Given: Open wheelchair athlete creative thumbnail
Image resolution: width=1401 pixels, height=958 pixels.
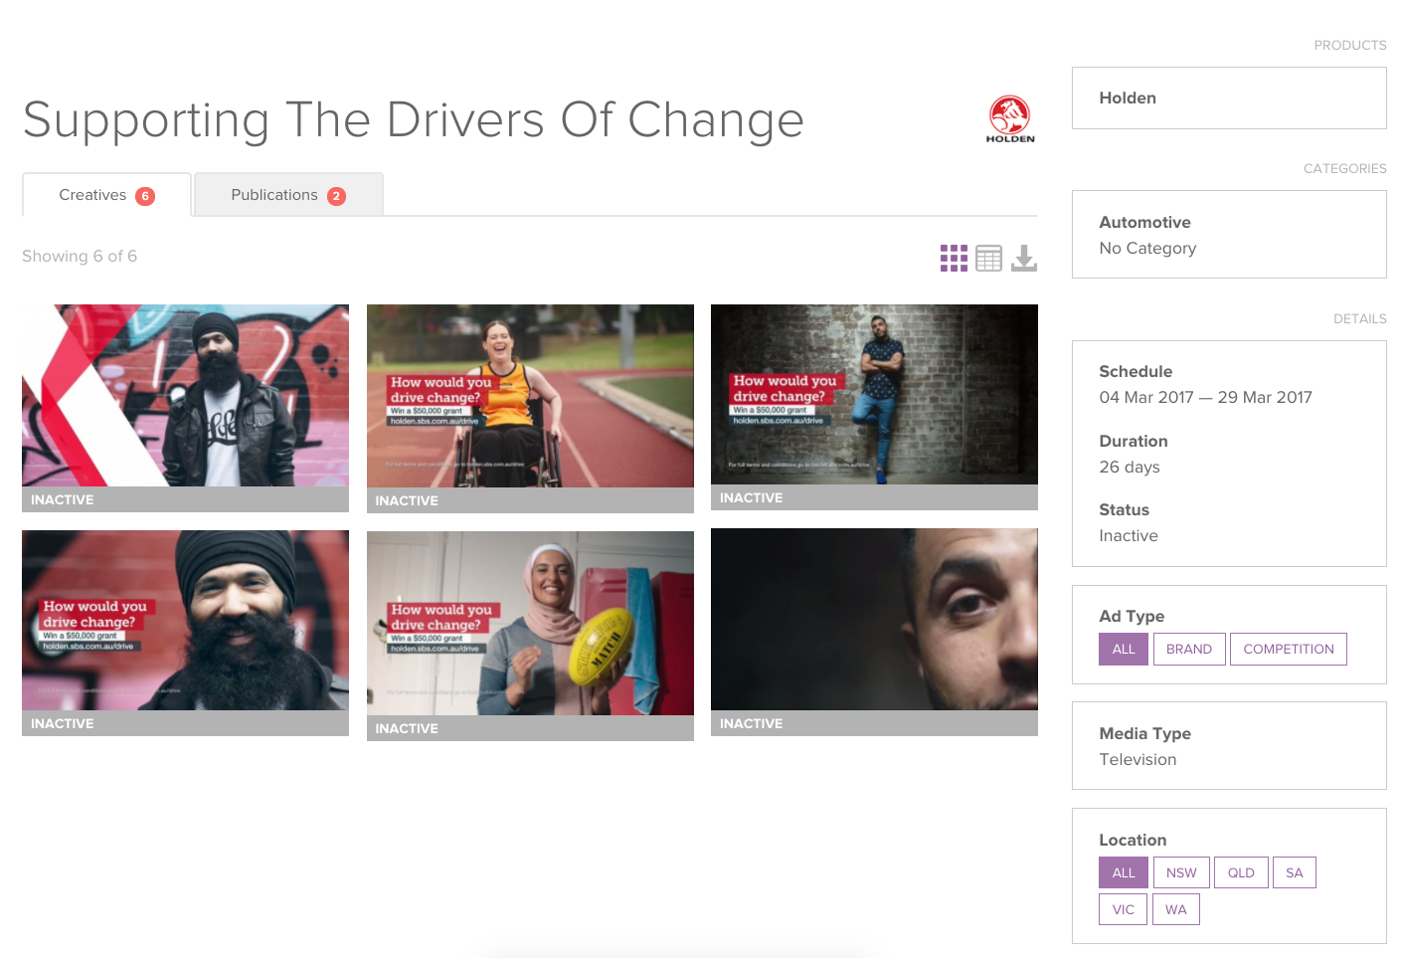Looking at the screenshot, I should click(530, 396).
